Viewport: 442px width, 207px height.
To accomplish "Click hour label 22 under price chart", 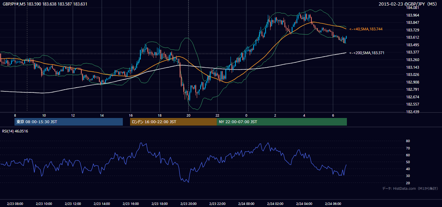I will [x=217, y=115].
